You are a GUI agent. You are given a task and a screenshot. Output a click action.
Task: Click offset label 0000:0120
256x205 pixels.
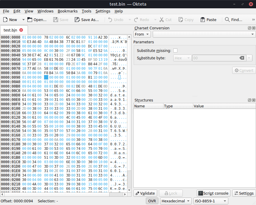(10, 117)
